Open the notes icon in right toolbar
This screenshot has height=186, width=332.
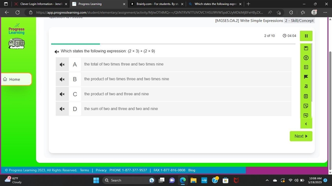[x=306, y=106]
